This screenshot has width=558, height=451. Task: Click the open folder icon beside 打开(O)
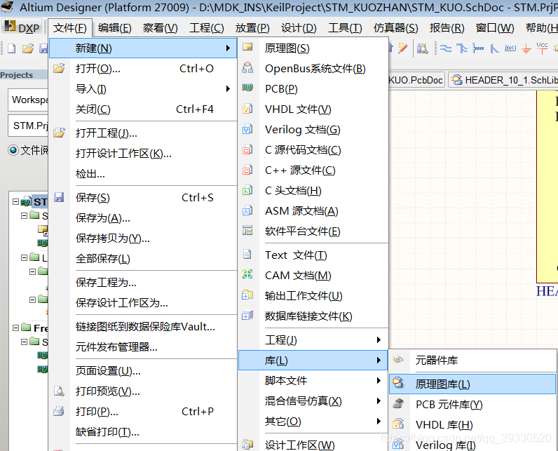[59, 68]
